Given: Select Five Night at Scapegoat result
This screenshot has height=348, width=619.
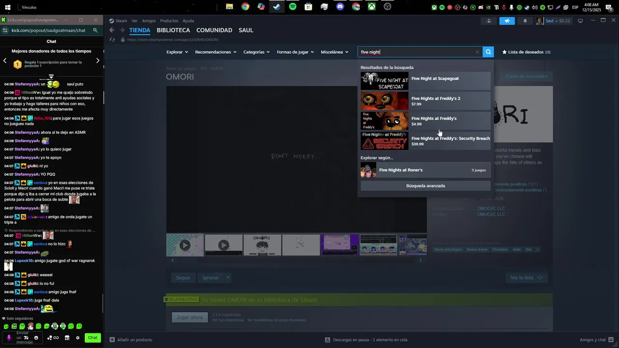Looking at the screenshot, I should click(426, 81).
